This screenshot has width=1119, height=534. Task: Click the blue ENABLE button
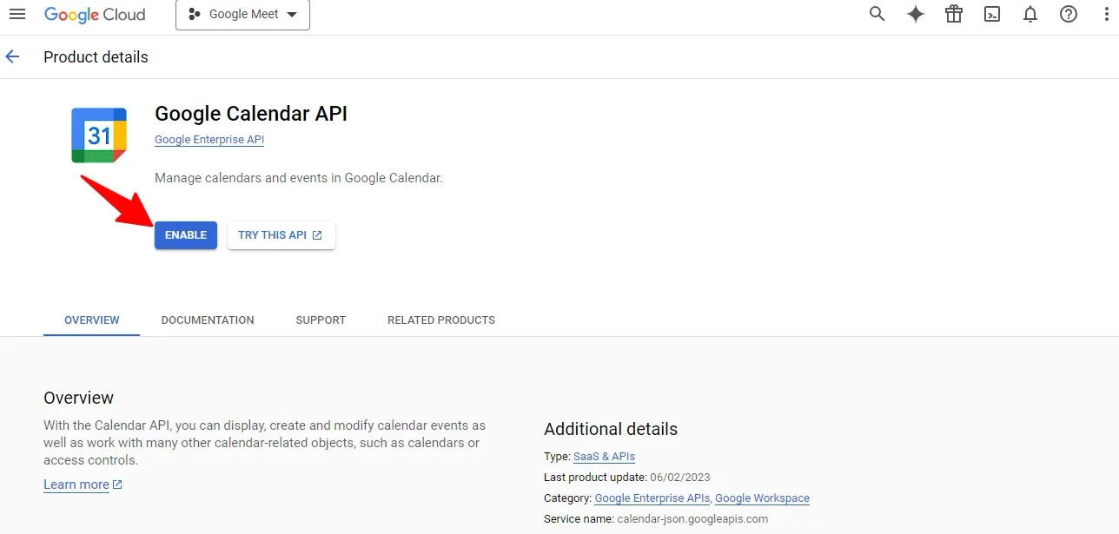point(186,235)
